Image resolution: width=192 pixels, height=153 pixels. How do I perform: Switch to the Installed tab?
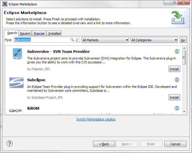point(54,33)
